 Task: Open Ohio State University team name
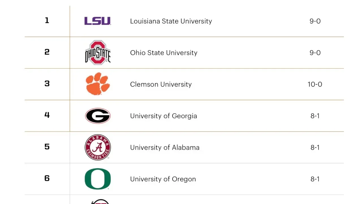coord(164,53)
